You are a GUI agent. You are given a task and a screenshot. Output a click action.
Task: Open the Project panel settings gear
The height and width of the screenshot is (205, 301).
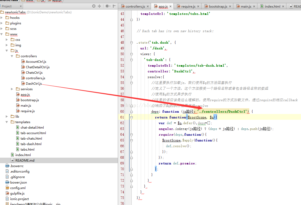107,6
